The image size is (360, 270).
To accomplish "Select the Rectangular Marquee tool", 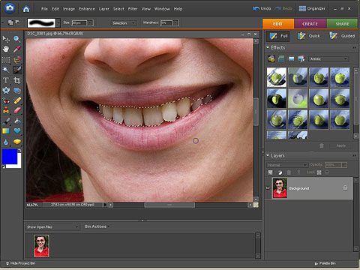I will (6, 60).
